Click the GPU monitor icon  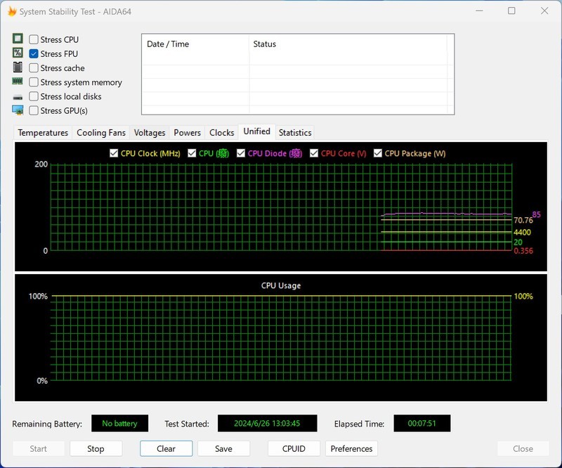point(18,110)
